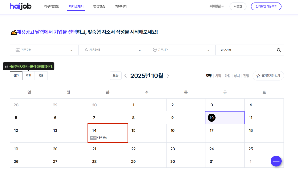This screenshot has width=298, height=184.
Task: Switch to 주간 calendar view
Action: coord(28,76)
